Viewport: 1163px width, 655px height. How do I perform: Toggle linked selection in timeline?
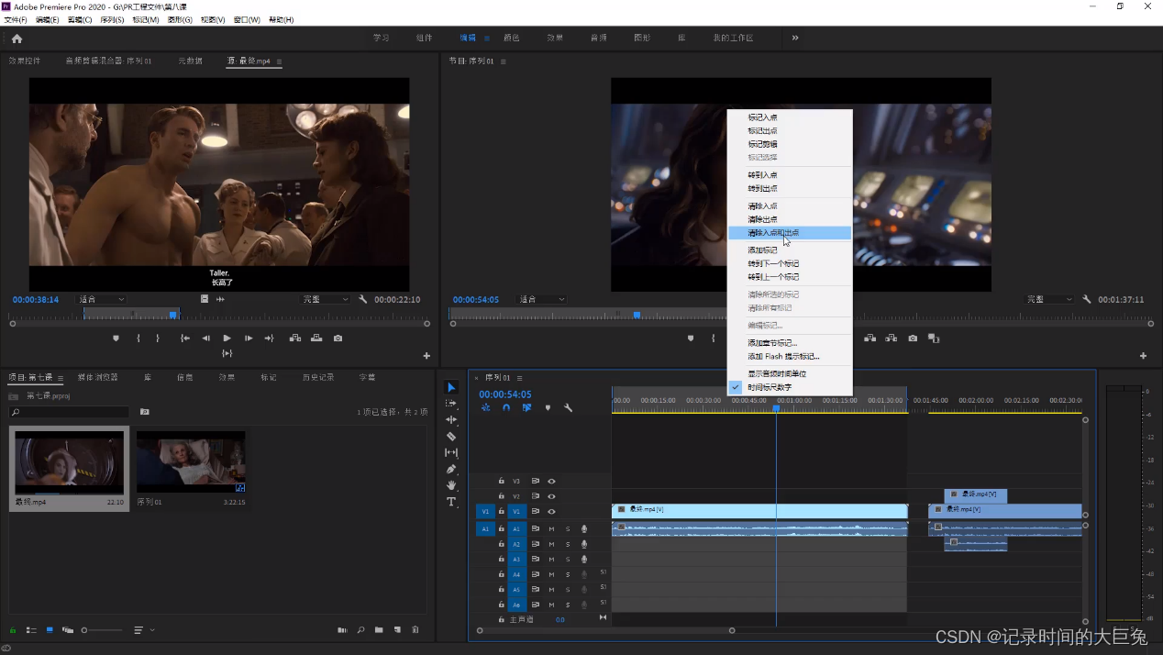click(x=526, y=407)
